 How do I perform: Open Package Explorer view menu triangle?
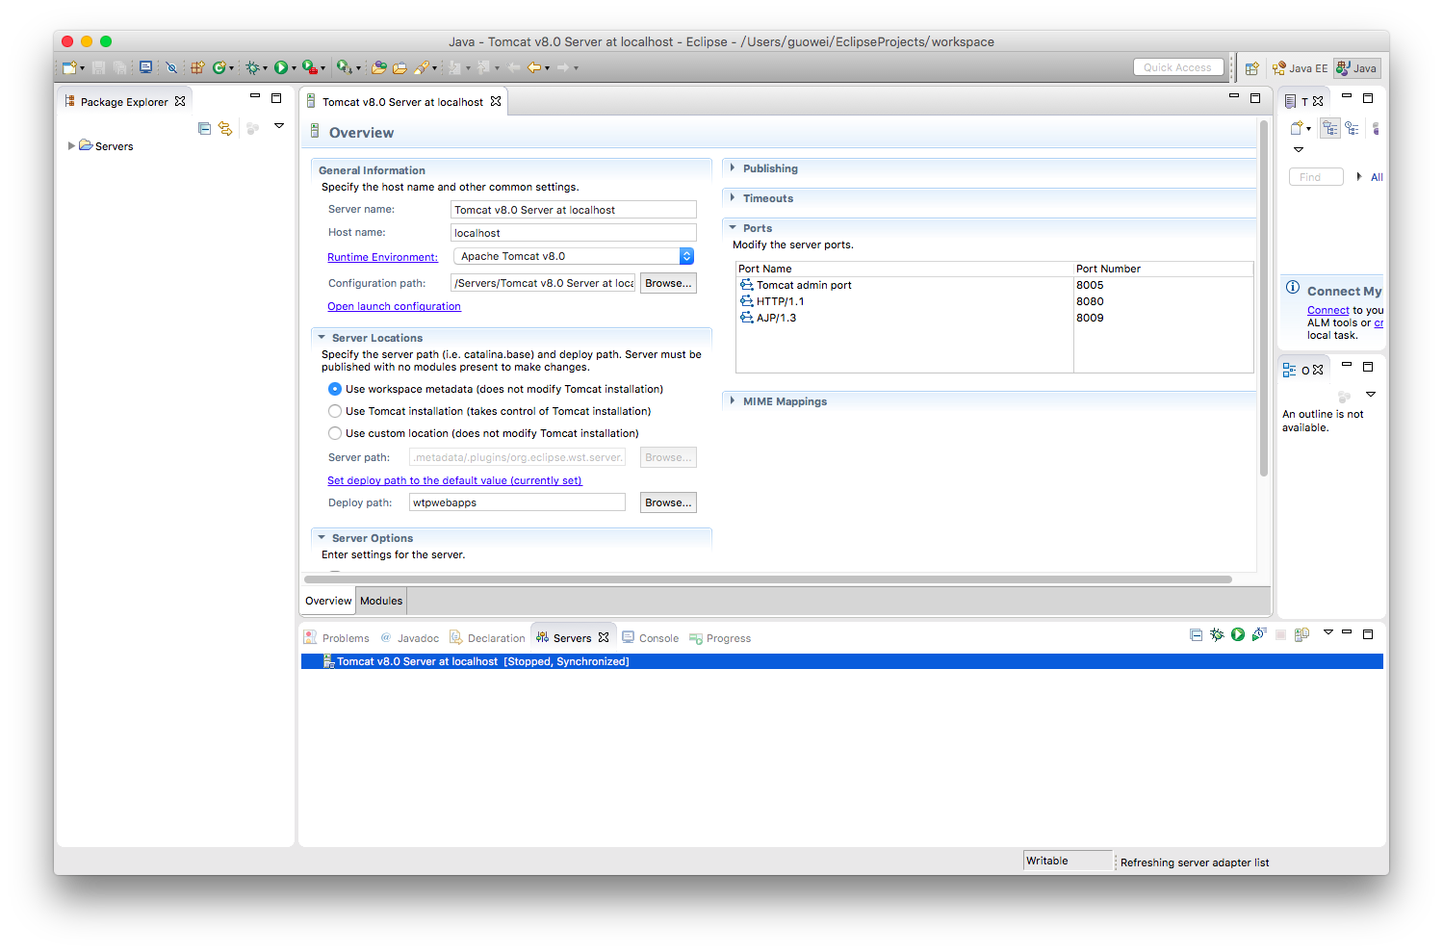[279, 126]
